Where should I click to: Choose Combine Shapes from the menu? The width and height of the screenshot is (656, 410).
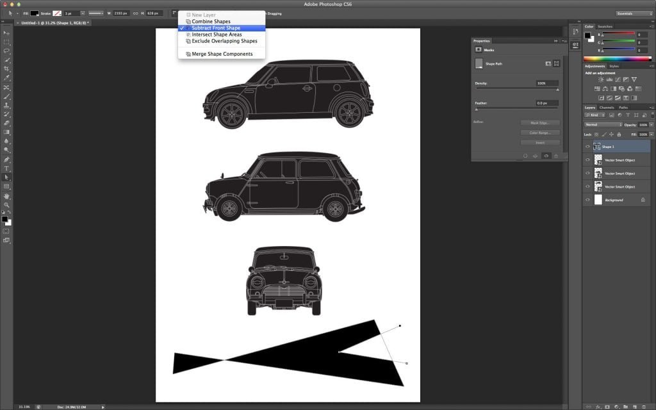(211, 22)
